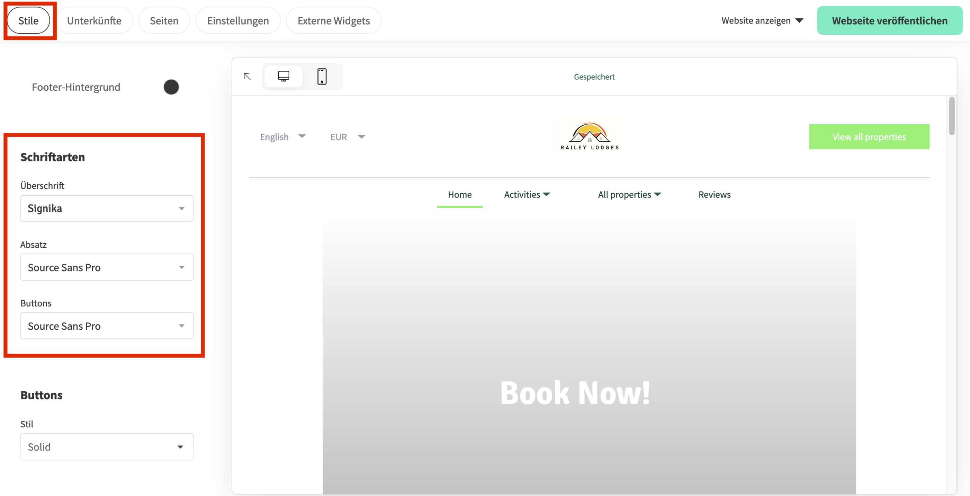Screen dimensions: 970x496
Task: Open the English language selector
Action: click(x=283, y=136)
